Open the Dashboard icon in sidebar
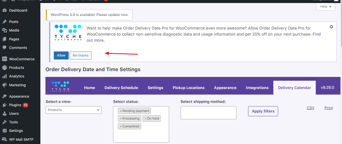Image resolution: width=342 pixels, height=144 pixels. click(x=5, y=10)
